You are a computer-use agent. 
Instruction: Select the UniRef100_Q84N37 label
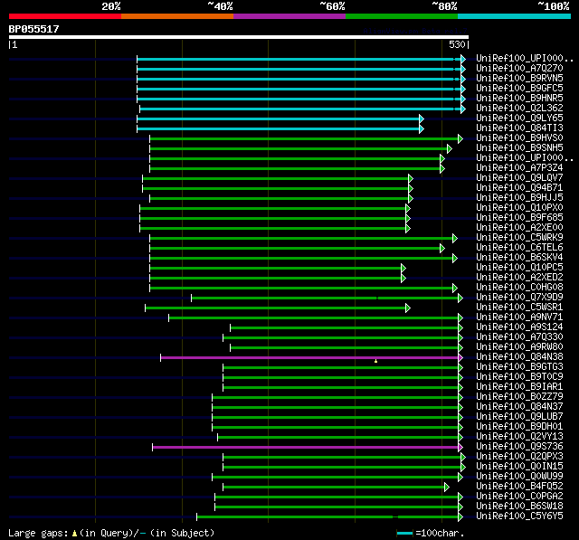(x=519, y=407)
